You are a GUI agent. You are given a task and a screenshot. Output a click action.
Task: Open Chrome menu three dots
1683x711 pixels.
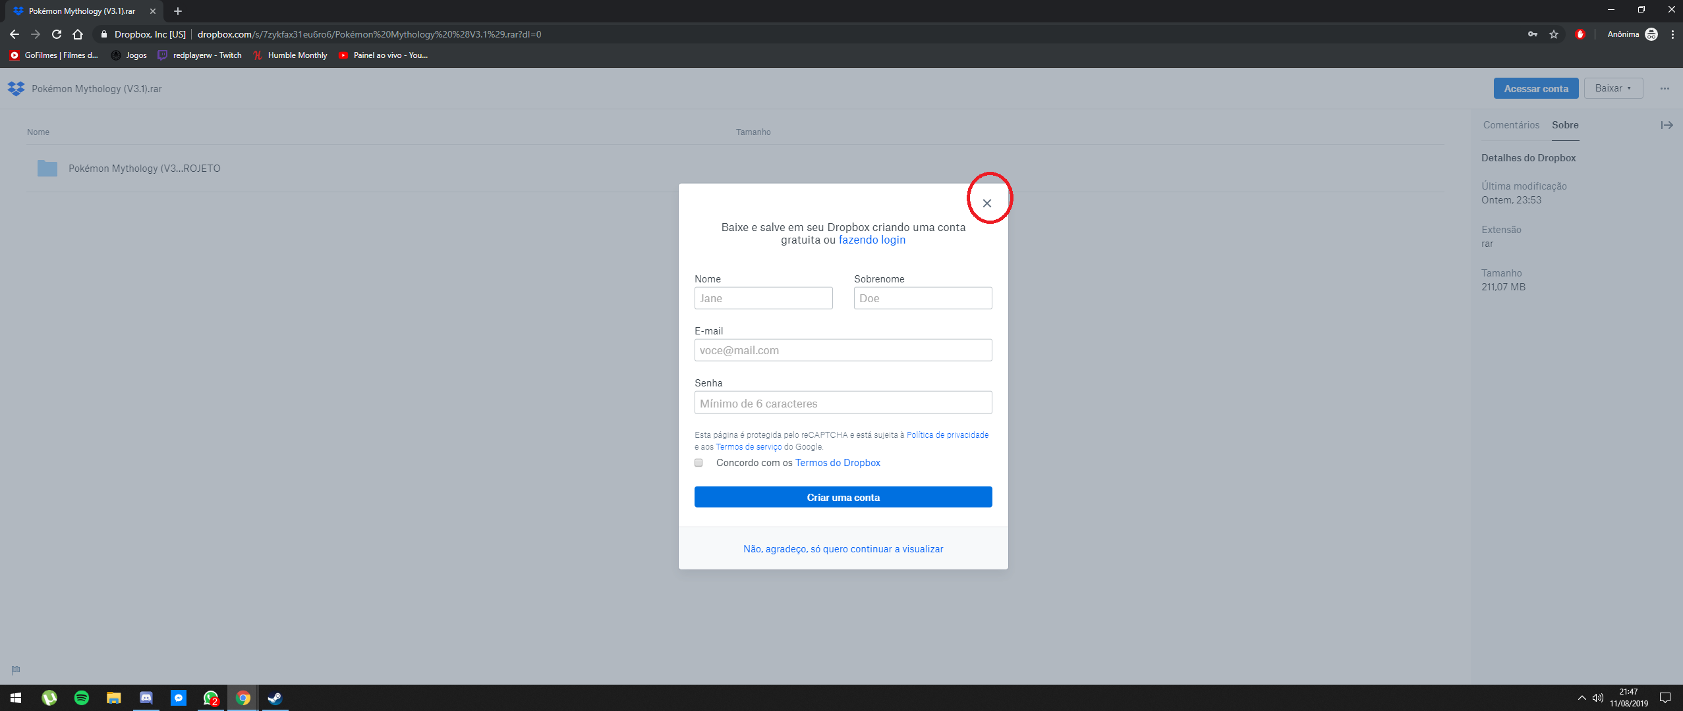click(1672, 34)
